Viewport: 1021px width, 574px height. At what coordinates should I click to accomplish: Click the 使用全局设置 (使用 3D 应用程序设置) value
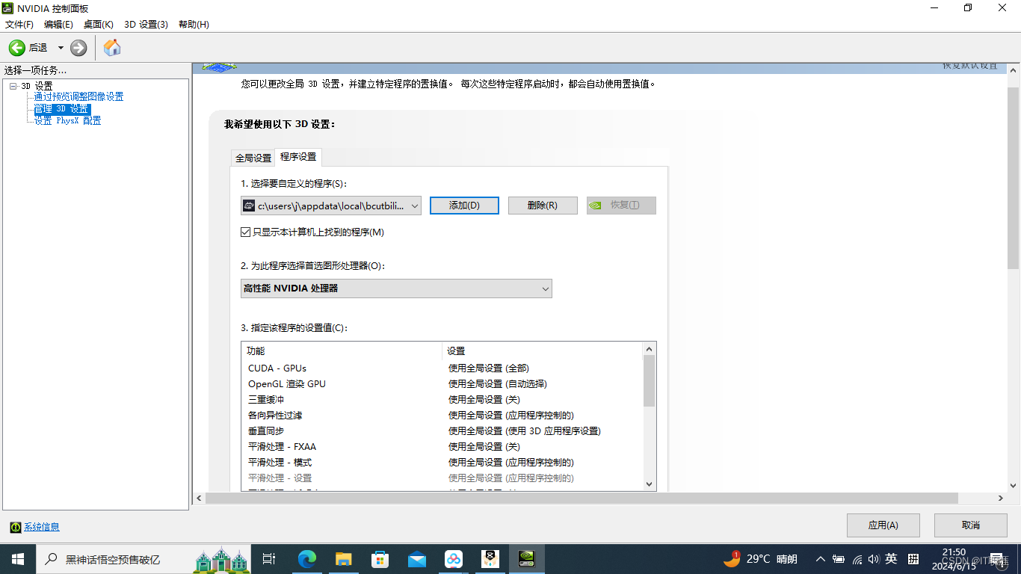pos(524,431)
